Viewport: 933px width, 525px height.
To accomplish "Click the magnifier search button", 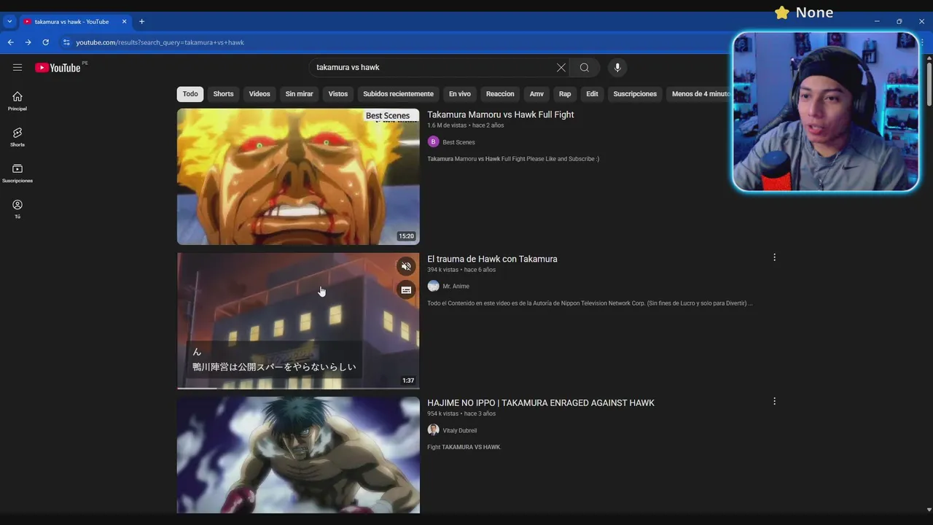I will click(584, 67).
